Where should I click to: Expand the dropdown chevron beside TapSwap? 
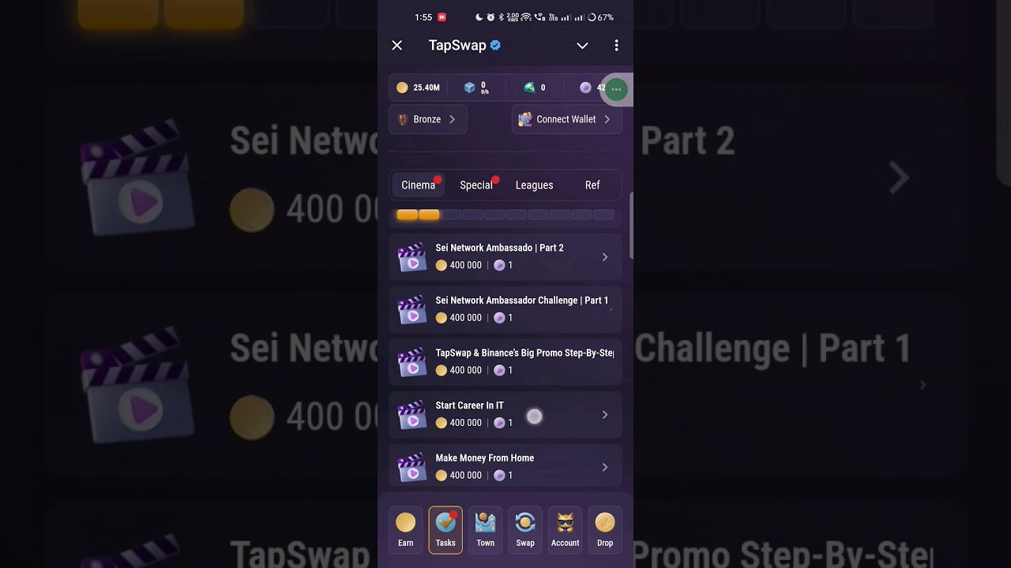tap(582, 46)
